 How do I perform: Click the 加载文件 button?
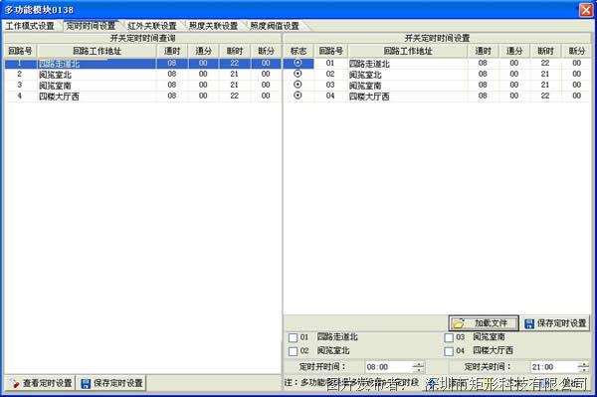tap(484, 323)
